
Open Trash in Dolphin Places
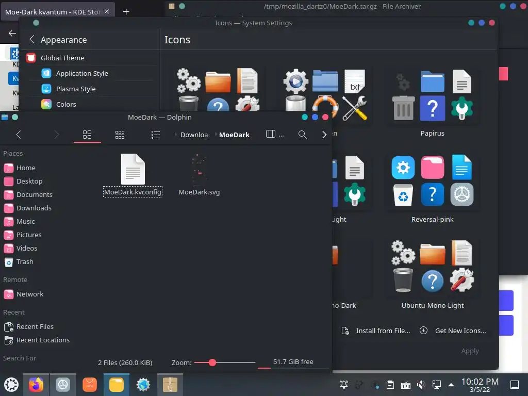(x=25, y=261)
